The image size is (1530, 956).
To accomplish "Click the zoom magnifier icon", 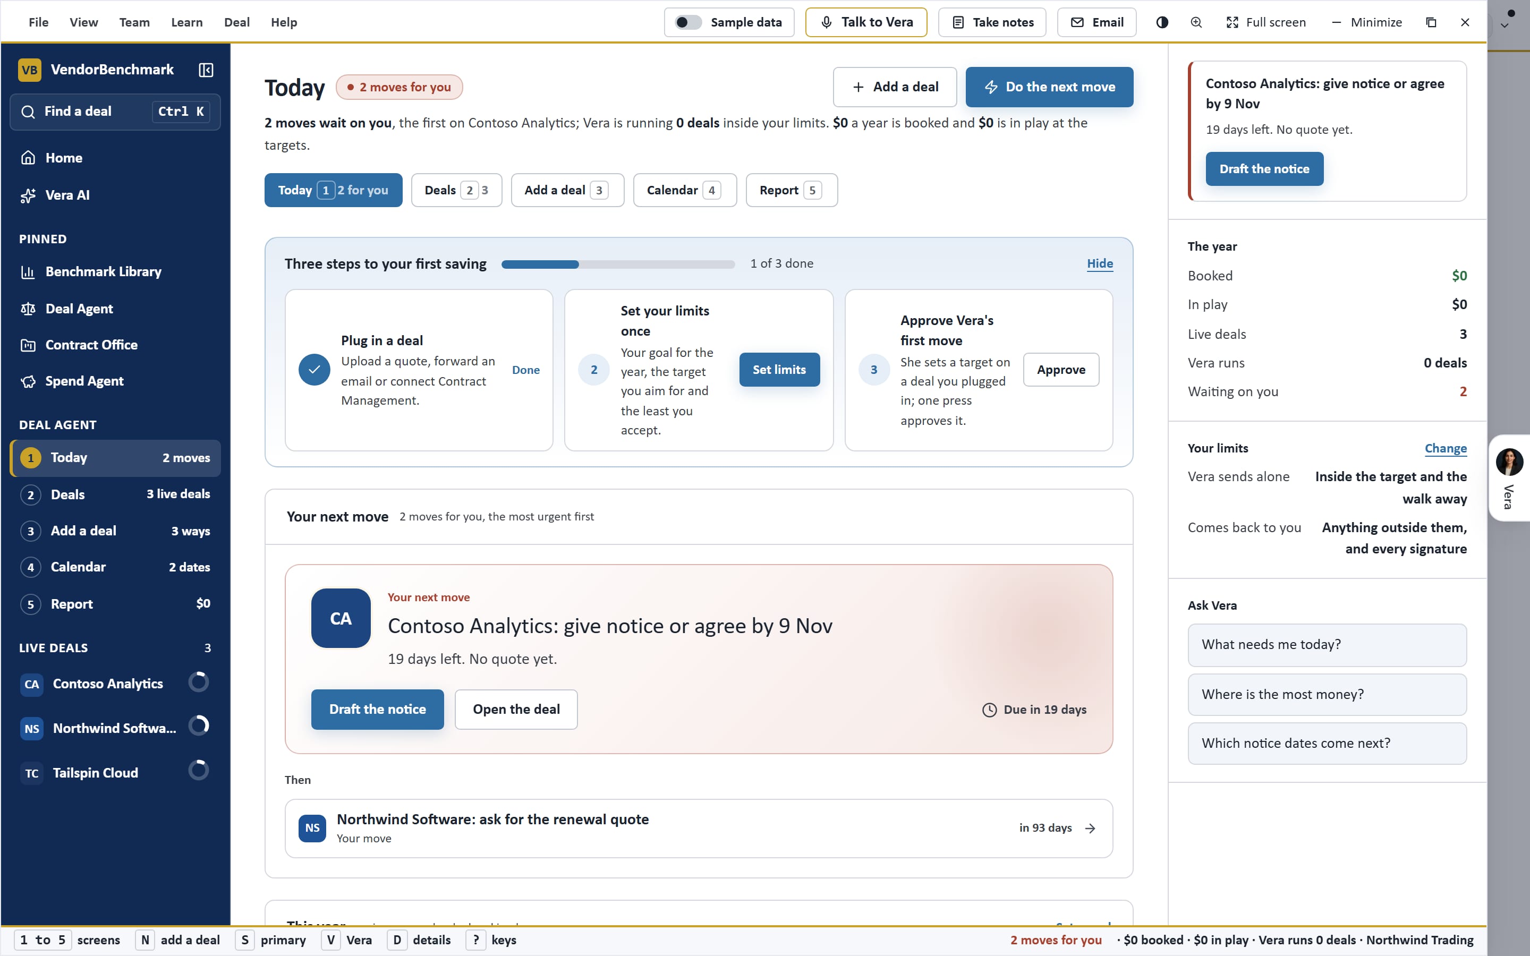I will click(1196, 22).
